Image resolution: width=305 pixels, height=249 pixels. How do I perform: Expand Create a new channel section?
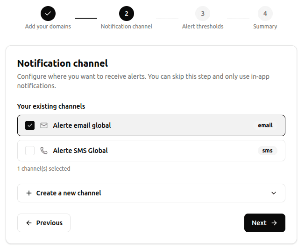pos(151,193)
